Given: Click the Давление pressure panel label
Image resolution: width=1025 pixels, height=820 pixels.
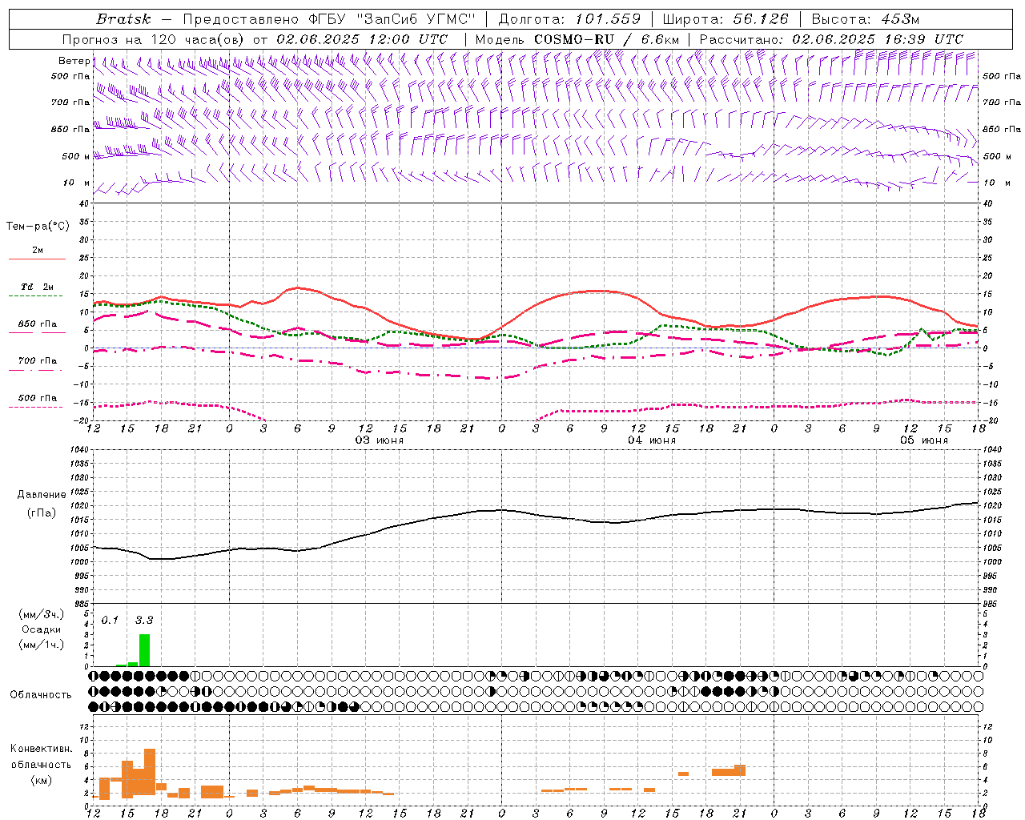Looking at the screenshot, I should point(42,495).
